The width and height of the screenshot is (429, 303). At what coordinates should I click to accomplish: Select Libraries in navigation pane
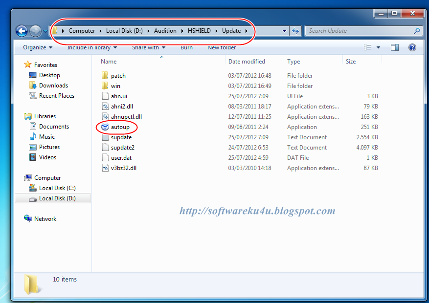(45, 116)
